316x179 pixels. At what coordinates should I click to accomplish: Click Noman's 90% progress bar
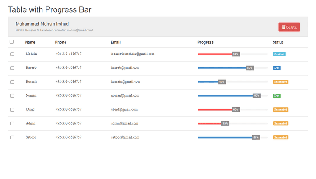(233, 96)
